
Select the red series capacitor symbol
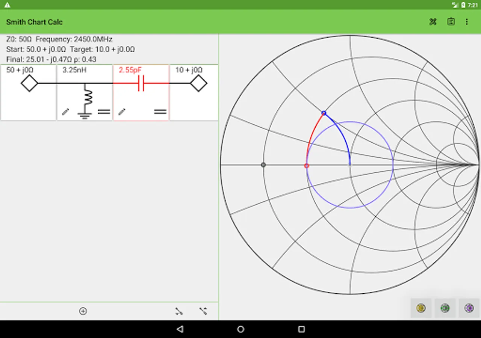tap(141, 83)
